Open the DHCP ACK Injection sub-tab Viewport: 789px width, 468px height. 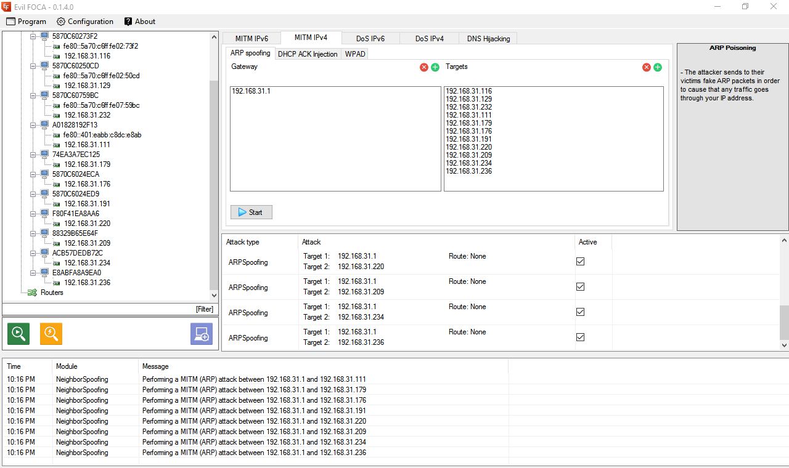coord(308,54)
